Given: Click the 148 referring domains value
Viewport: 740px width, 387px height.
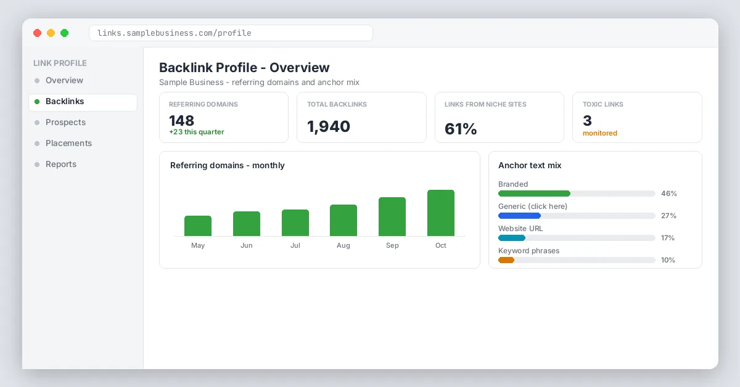Looking at the screenshot, I should 182,121.
